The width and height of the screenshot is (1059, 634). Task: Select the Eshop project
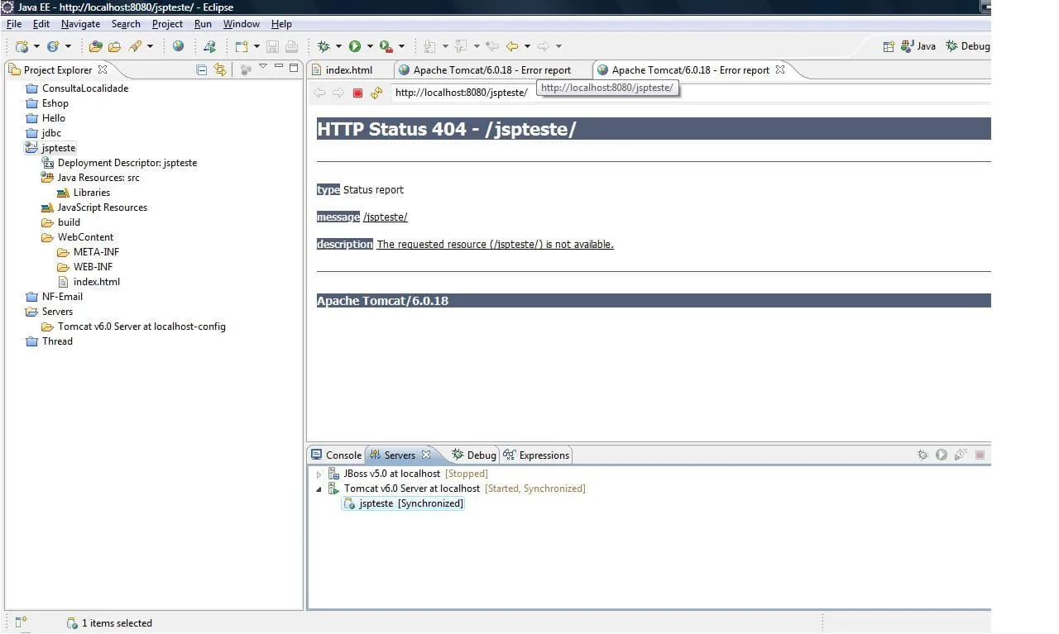[x=55, y=103]
